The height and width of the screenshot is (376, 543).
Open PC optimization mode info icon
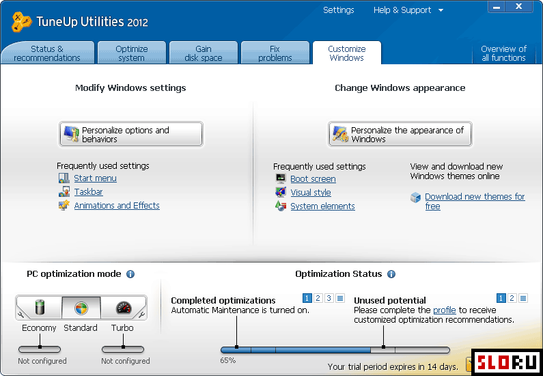(x=130, y=274)
